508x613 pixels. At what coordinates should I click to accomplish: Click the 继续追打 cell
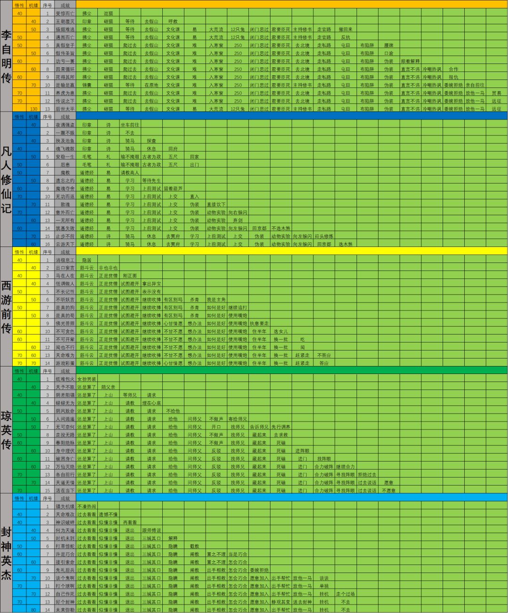point(238,308)
